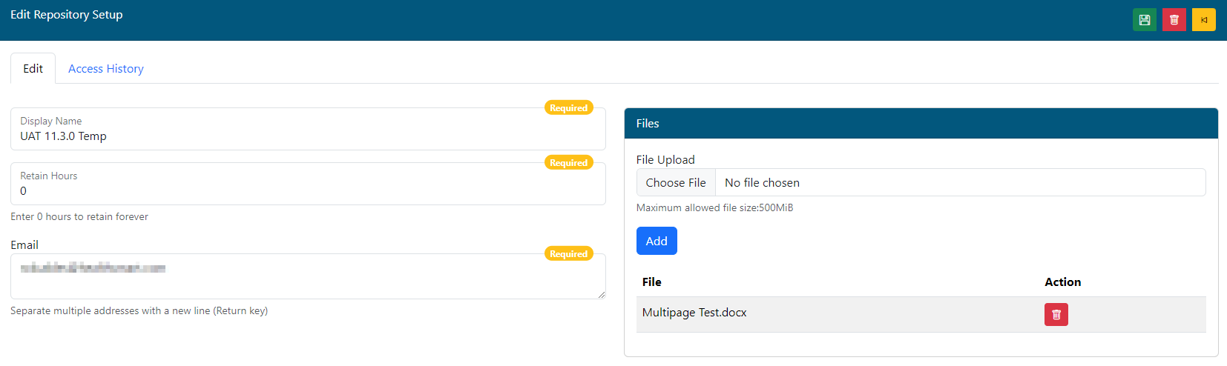
Task: Click the Email text area resize handle
Action: [x=602, y=295]
